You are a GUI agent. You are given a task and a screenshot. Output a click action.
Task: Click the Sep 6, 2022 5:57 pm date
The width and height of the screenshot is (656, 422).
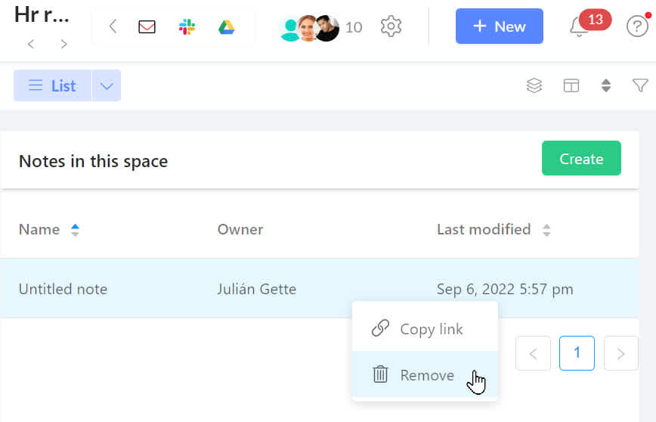505,289
